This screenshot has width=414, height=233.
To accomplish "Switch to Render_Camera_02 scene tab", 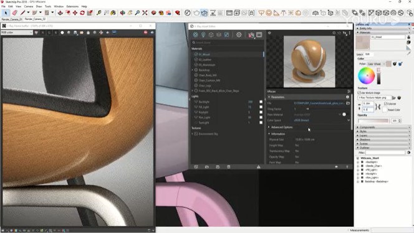I will click(35, 19).
